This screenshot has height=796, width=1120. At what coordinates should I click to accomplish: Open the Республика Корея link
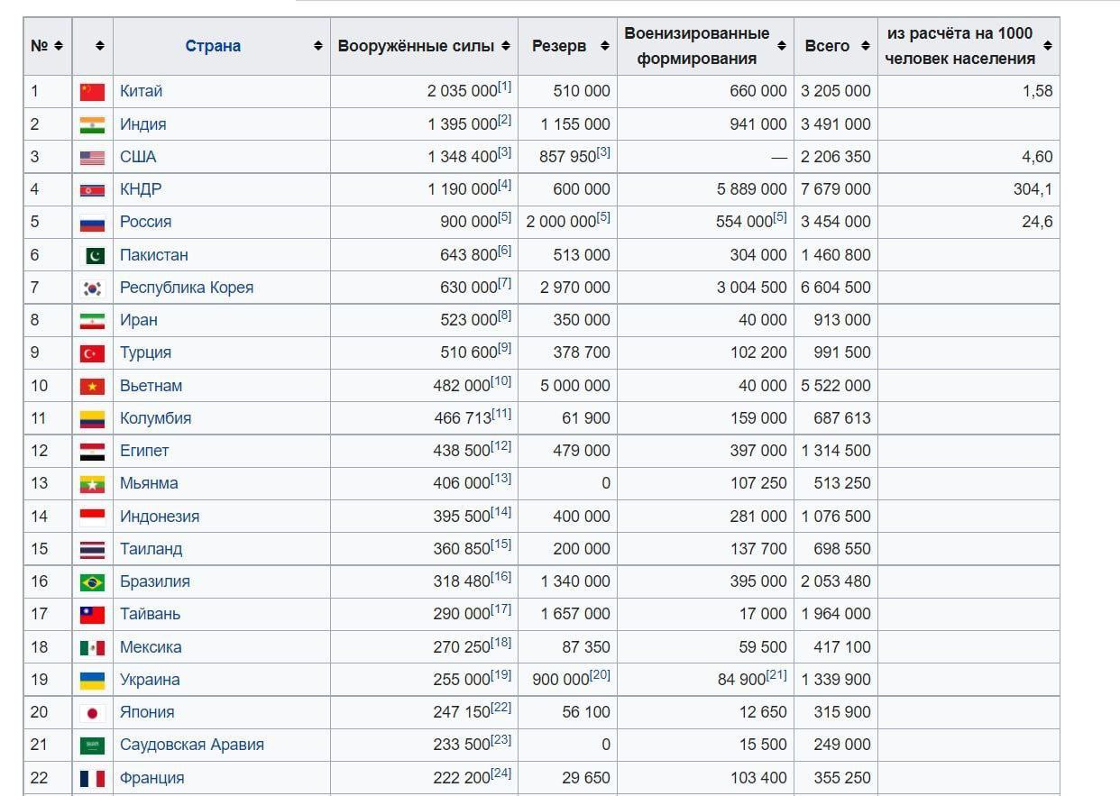186,288
